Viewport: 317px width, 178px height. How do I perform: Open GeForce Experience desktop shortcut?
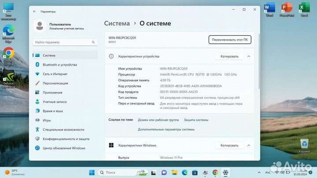tap(8, 79)
